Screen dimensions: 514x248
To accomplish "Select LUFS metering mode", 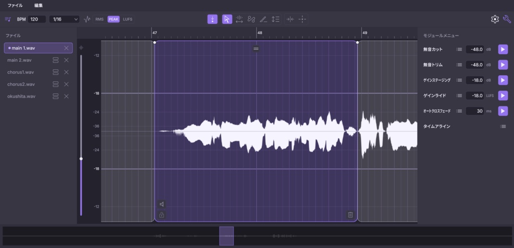I will tap(127, 20).
